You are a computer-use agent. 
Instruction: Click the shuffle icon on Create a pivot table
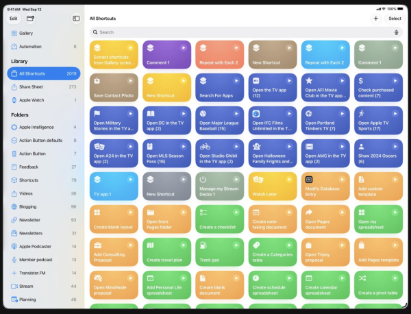tap(362, 278)
